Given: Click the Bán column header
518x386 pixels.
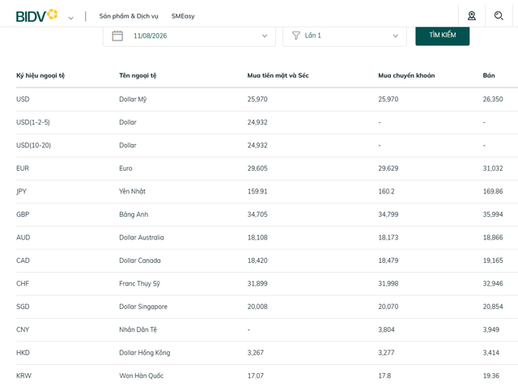Looking at the screenshot, I should click(x=489, y=75).
